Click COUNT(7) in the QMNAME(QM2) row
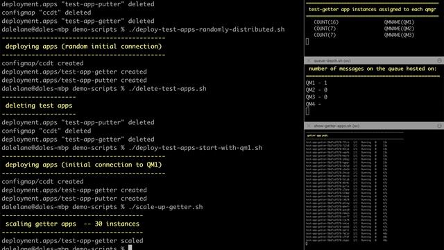The height and width of the screenshot is (250, 444). pos(325,28)
